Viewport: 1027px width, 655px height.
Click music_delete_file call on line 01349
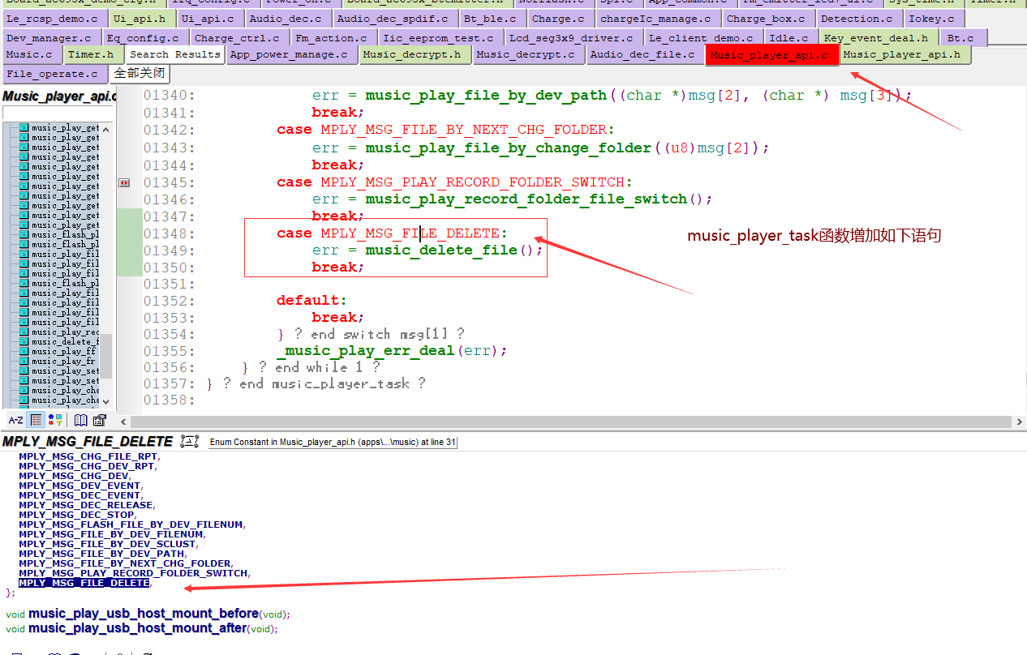(441, 250)
